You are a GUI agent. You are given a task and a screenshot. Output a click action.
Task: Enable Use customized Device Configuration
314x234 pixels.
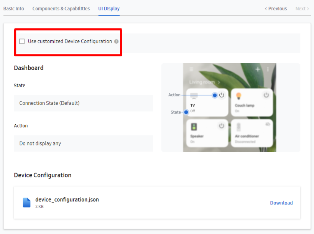22,41
